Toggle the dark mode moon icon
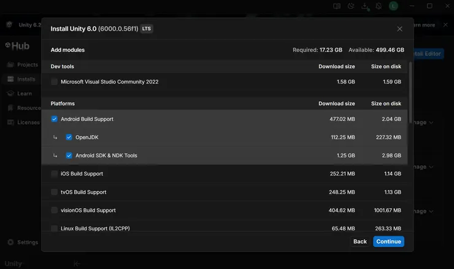Viewport: 454px width, 269px height. 351,6
